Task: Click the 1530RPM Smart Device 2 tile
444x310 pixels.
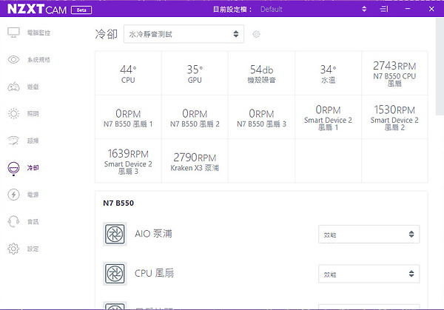Action: (394, 117)
